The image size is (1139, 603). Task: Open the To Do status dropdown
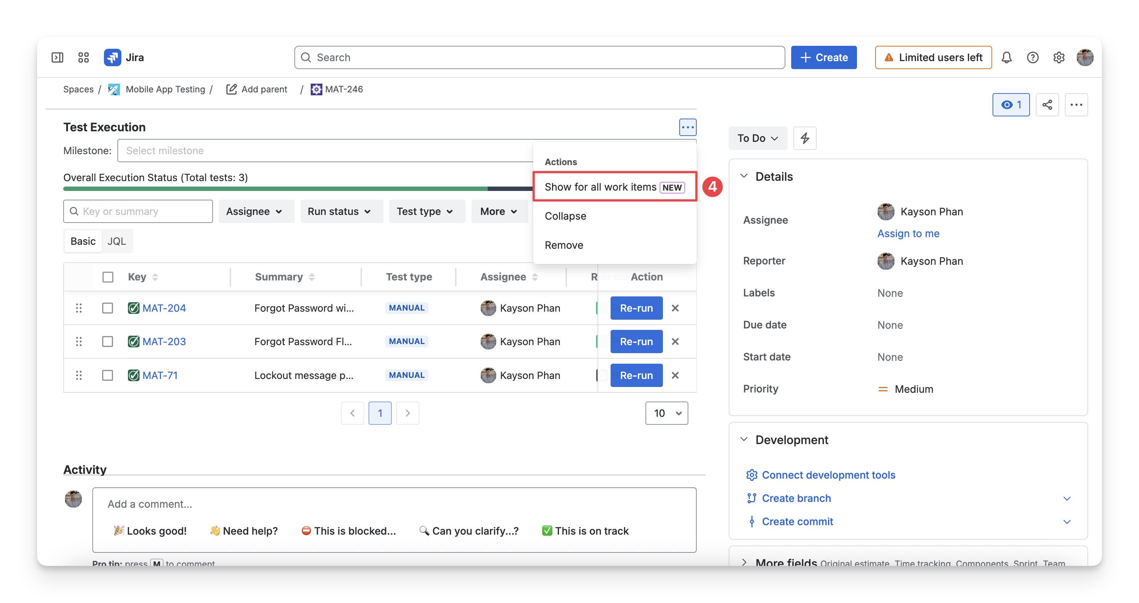758,138
